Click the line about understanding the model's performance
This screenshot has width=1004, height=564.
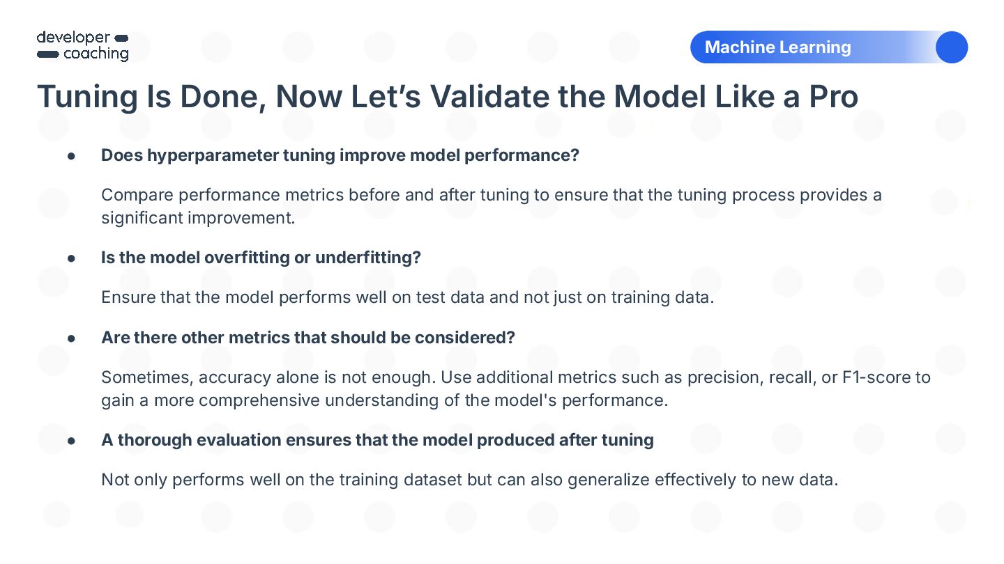[385, 400]
